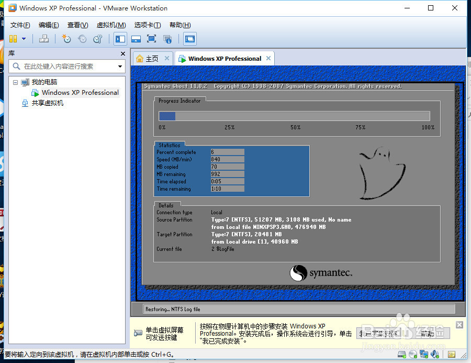
Task: Open the library search dropdown arrow
Action: [x=120, y=67]
